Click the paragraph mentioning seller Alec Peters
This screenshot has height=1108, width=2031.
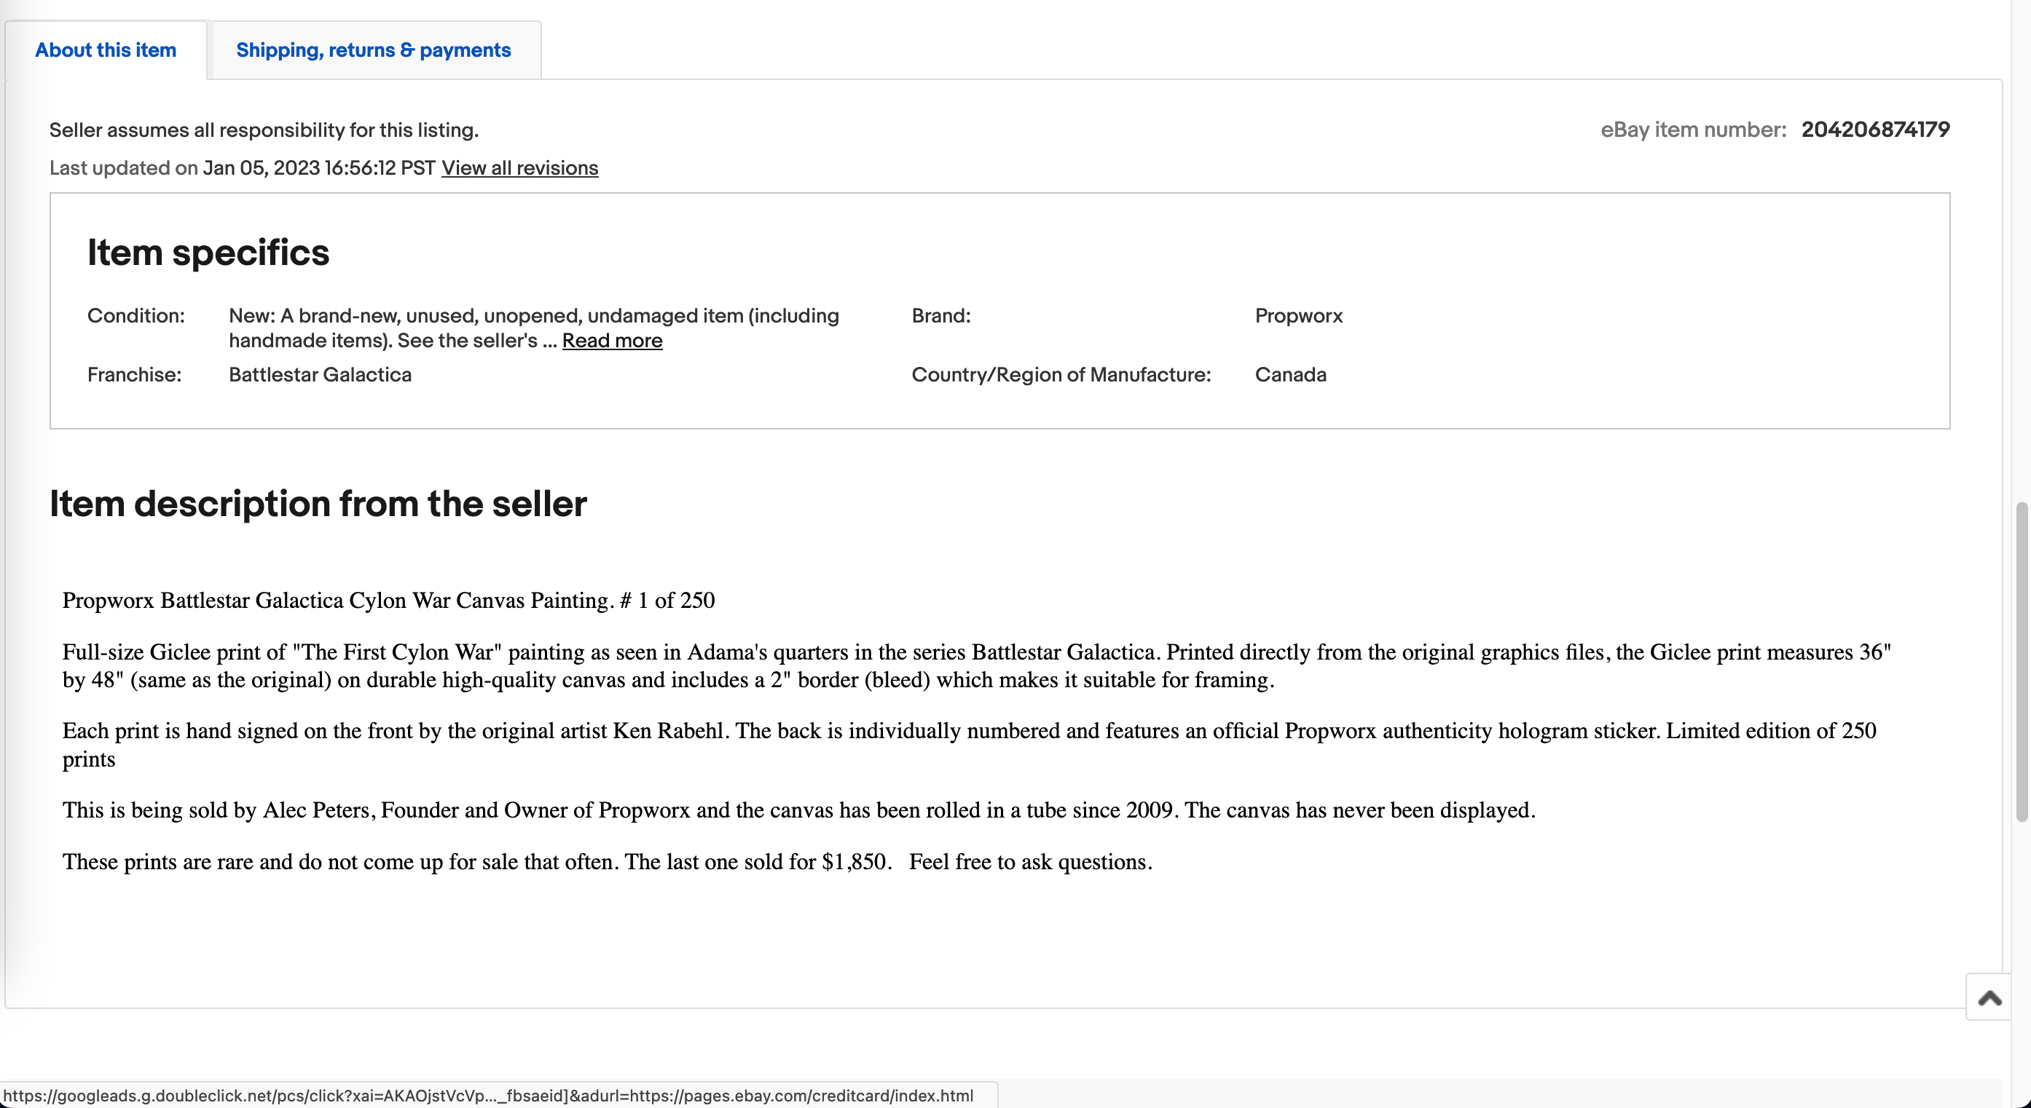pyautogui.click(x=798, y=810)
